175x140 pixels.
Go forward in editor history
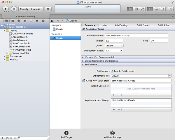[62, 21]
